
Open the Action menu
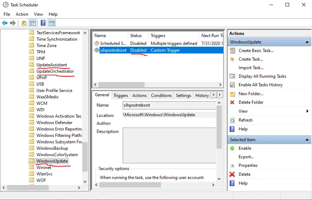pos(22,14)
